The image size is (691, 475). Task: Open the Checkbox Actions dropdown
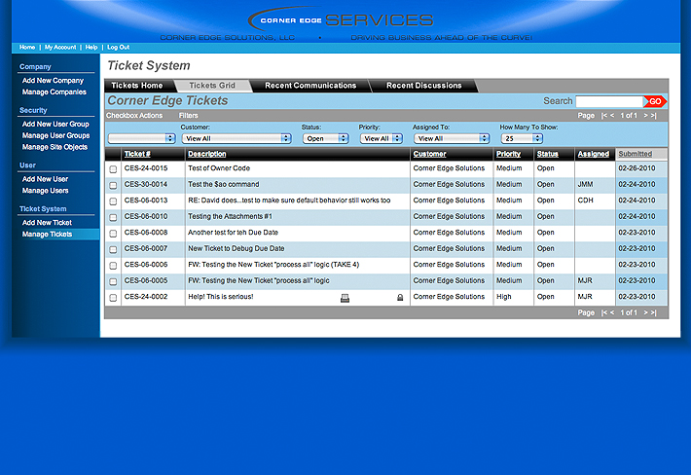click(142, 138)
